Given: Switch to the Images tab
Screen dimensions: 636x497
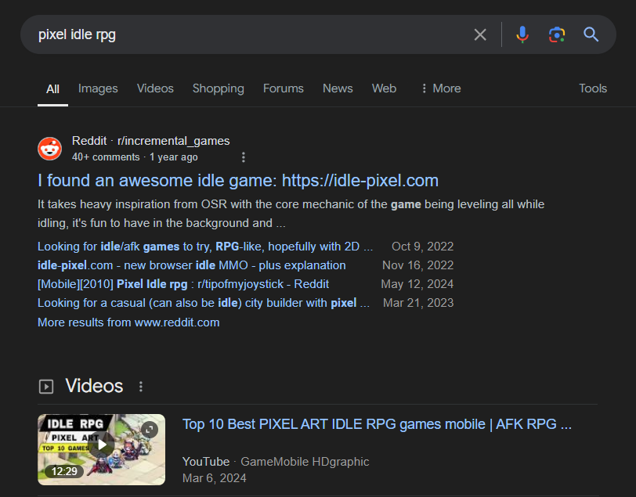Looking at the screenshot, I should (98, 88).
